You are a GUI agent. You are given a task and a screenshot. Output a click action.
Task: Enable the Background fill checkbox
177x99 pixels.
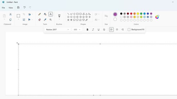click(129, 29)
